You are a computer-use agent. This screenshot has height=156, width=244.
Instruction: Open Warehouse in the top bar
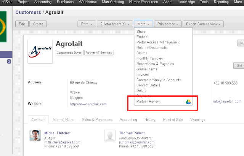[88, 2]
